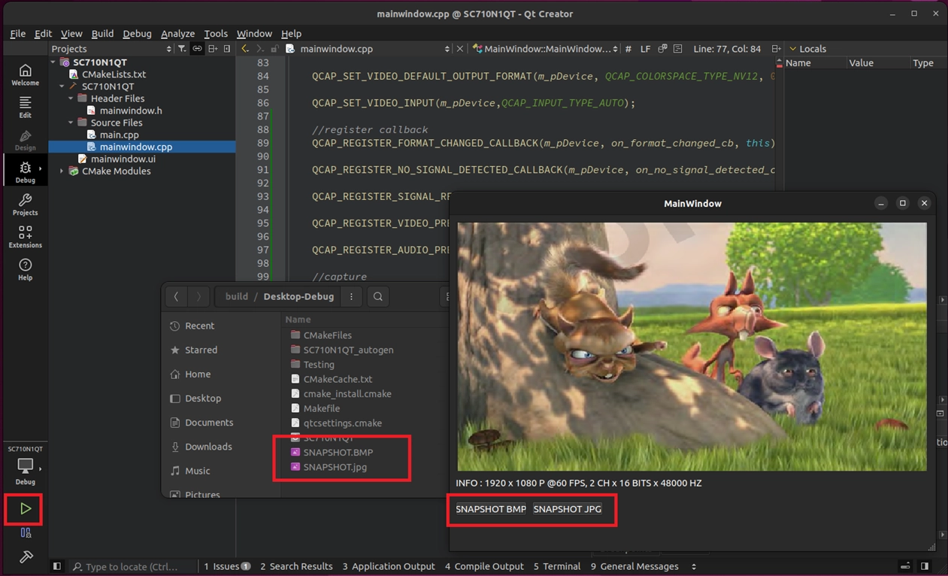Open the Application Output pane
The width and height of the screenshot is (948, 576).
(388, 566)
